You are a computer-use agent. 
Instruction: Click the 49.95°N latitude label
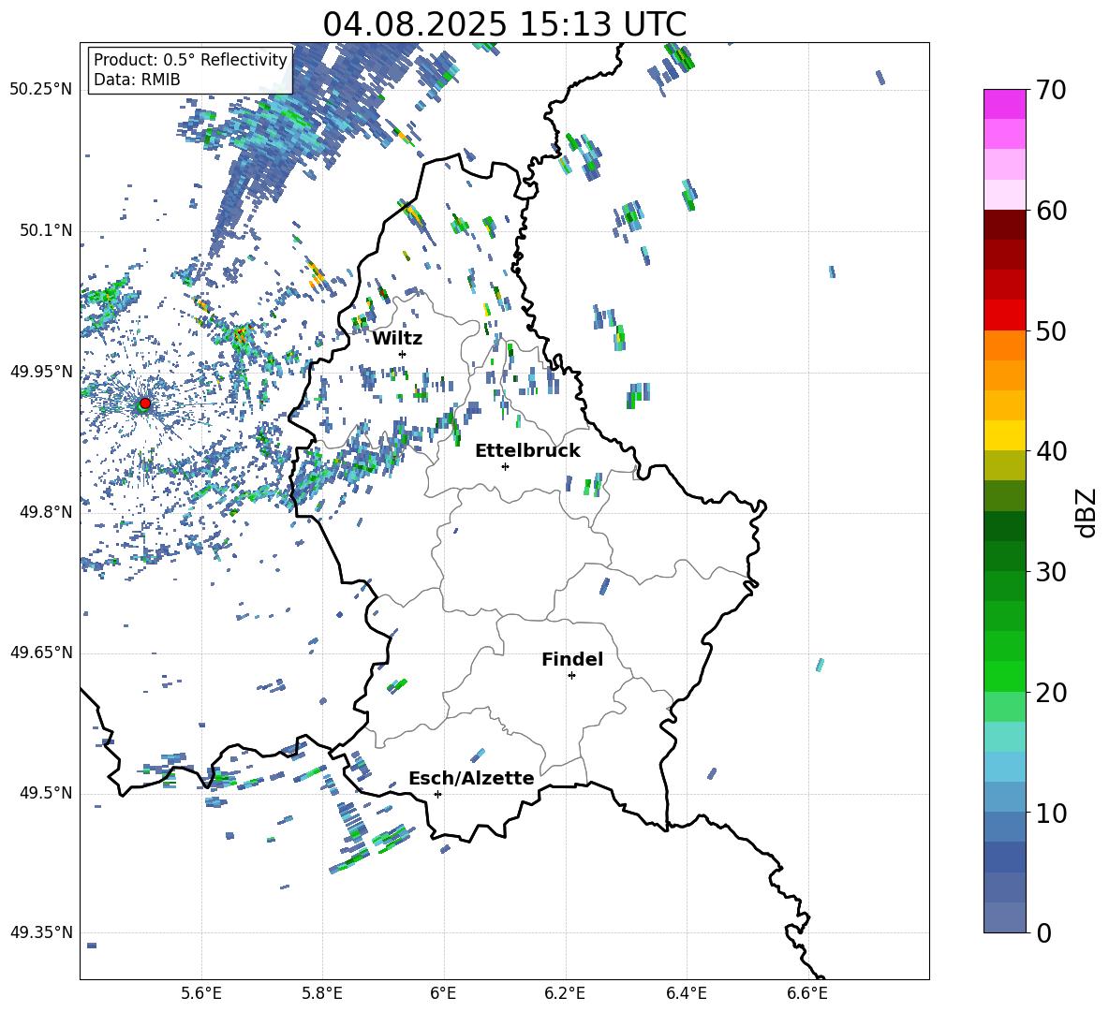pos(41,373)
